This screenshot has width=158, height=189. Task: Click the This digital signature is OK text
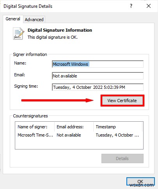(x=53, y=37)
